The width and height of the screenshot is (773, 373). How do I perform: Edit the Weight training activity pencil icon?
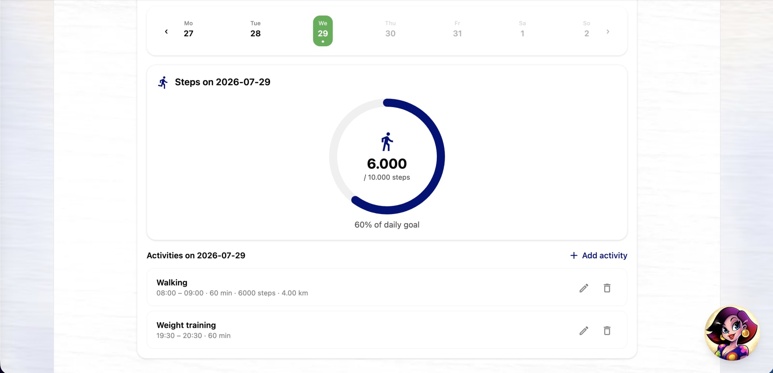[584, 331]
